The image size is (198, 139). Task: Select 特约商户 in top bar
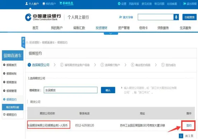click(49, 4)
